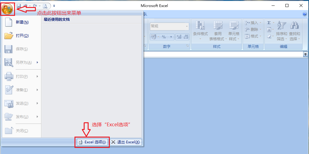The image size is (309, 154).
Task: Click the round Office button
Action: click(7, 9)
